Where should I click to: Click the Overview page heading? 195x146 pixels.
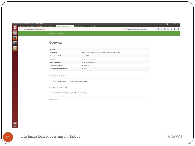click(x=56, y=43)
